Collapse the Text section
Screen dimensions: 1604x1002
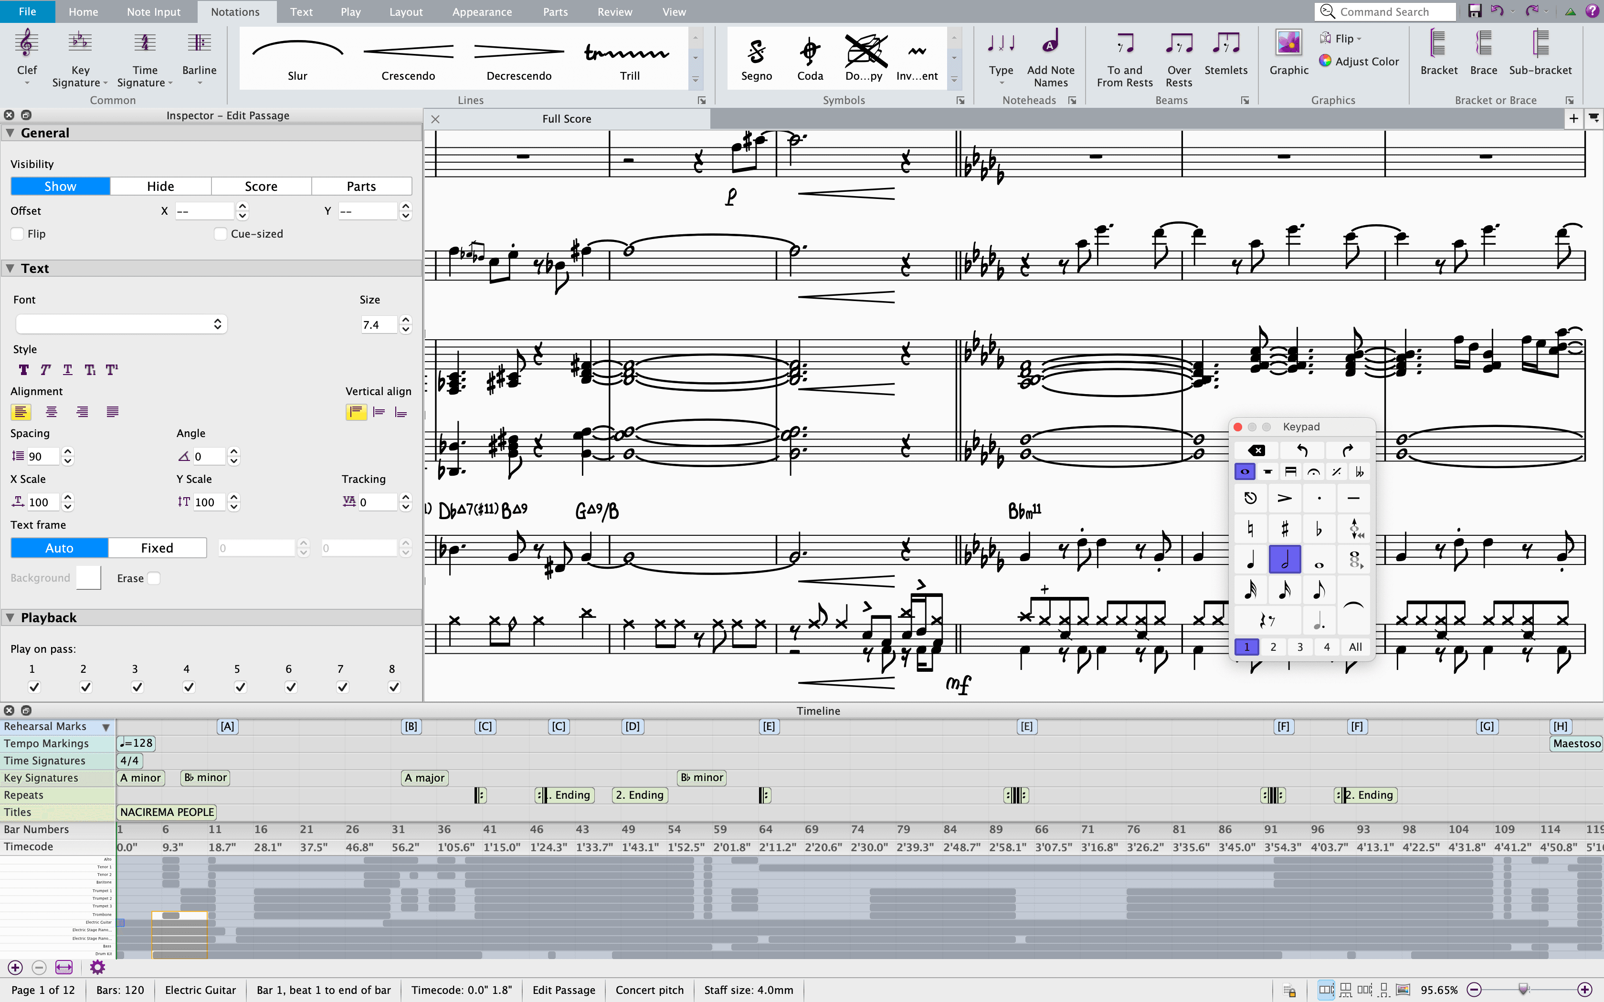[10, 268]
